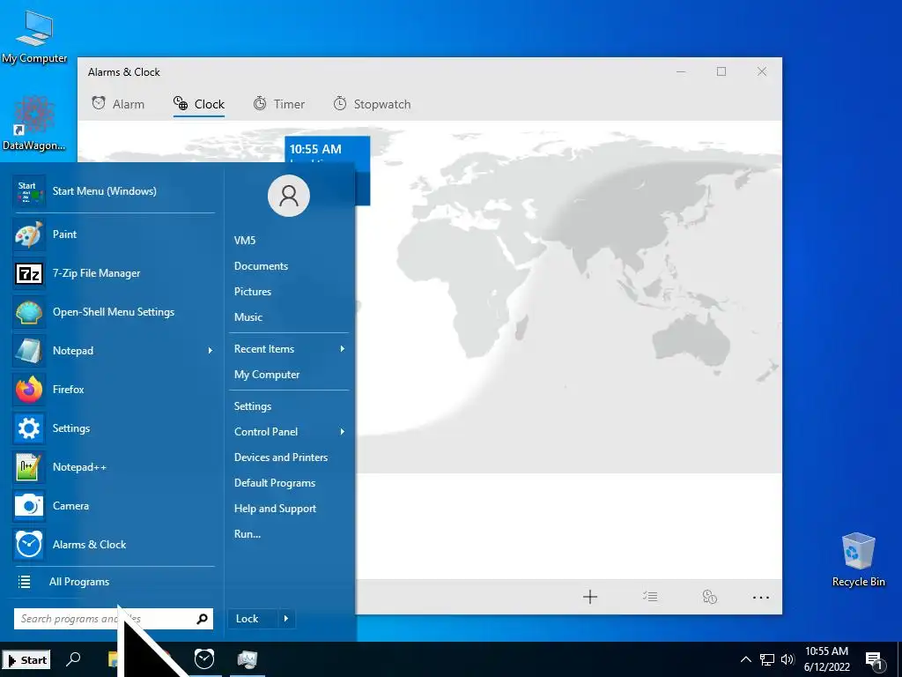Show hidden tray icons chevron

click(x=745, y=659)
